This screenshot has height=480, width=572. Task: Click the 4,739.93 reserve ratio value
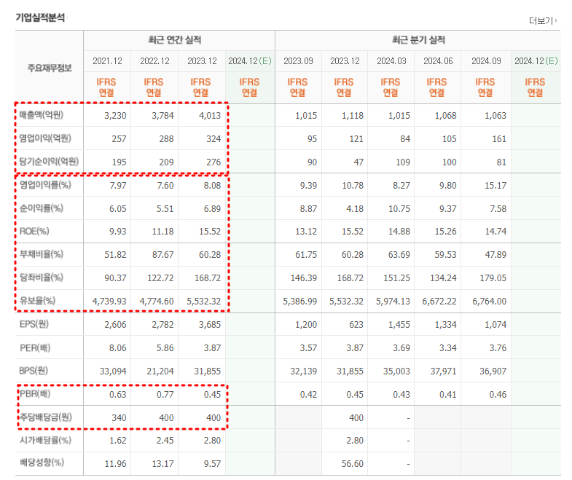pyautogui.click(x=109, y=302)
